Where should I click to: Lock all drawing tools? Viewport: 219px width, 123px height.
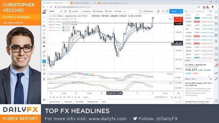pos(44,70)
